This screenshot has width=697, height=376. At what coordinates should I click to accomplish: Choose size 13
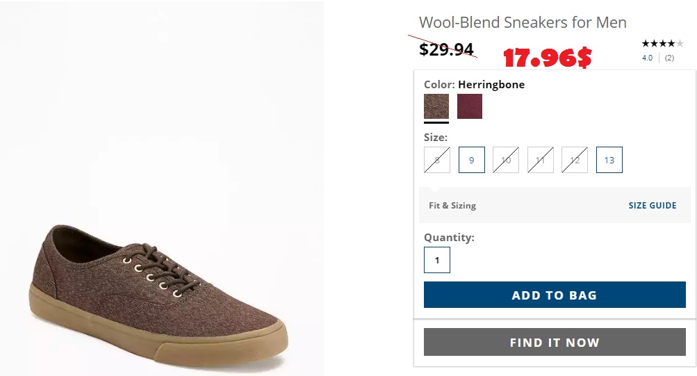click(x=609, y=160)
